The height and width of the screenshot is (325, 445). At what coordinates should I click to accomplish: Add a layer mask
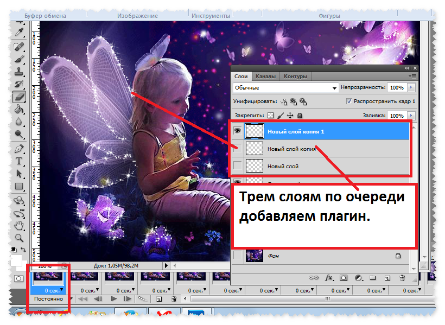pos(344,278)
